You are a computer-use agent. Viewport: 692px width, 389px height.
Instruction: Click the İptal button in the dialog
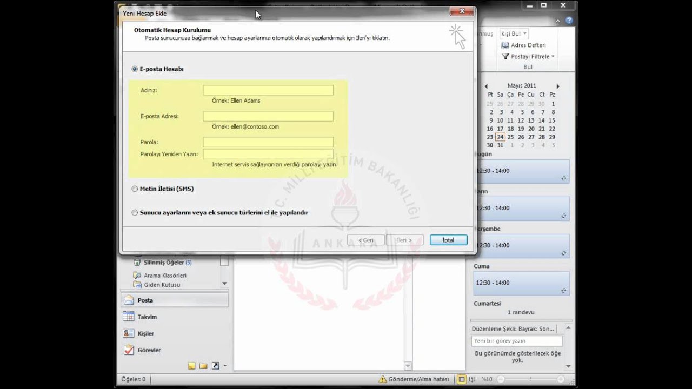coord(448,240)
